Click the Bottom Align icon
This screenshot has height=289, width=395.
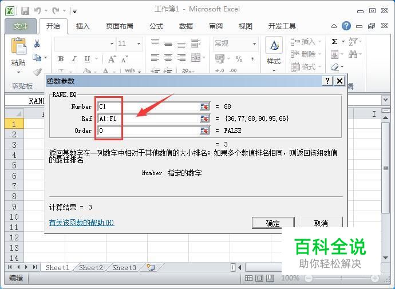tap(181, 45)
